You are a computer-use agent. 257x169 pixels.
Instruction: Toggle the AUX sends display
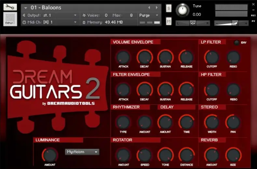253,16
